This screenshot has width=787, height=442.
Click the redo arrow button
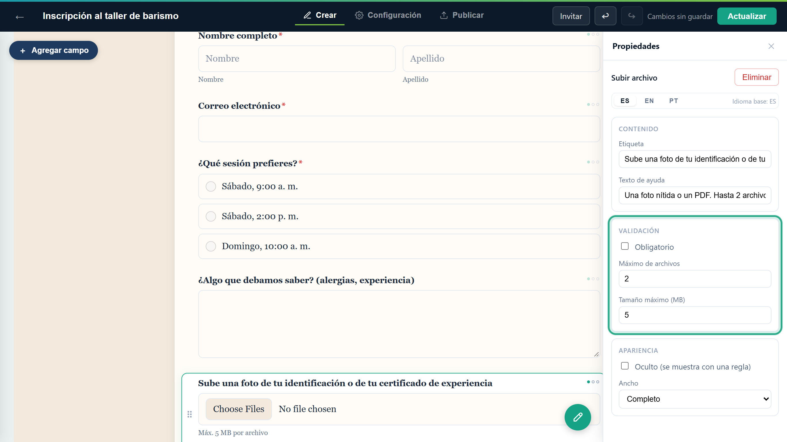click(x=631, y=16)
